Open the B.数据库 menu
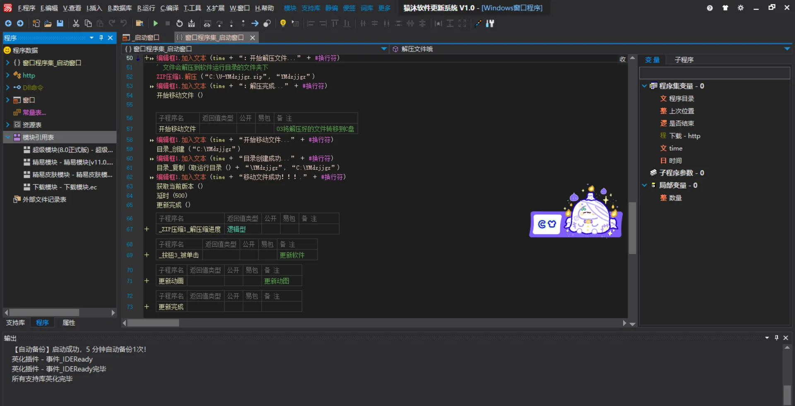The height and width of the screenshot is (406, 795). coord(120,8)
